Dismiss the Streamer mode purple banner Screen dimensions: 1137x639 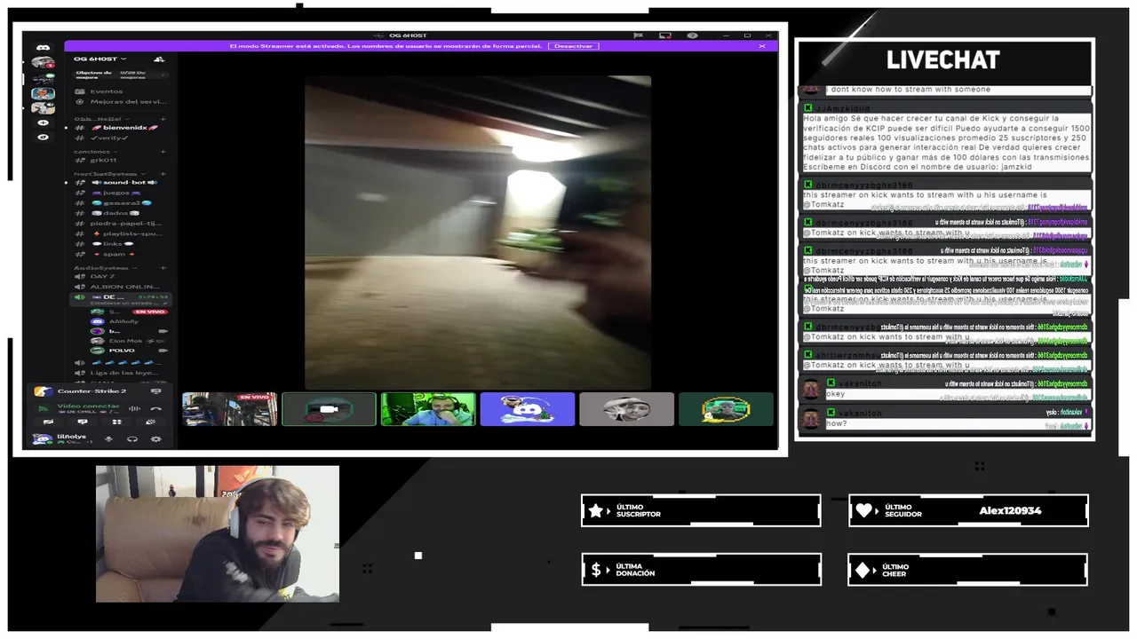[x=762, y=46]
